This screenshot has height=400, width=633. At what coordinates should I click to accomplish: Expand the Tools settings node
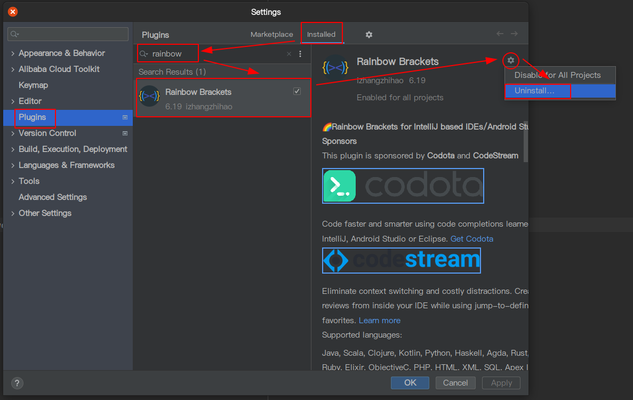[x=12, y=181]
